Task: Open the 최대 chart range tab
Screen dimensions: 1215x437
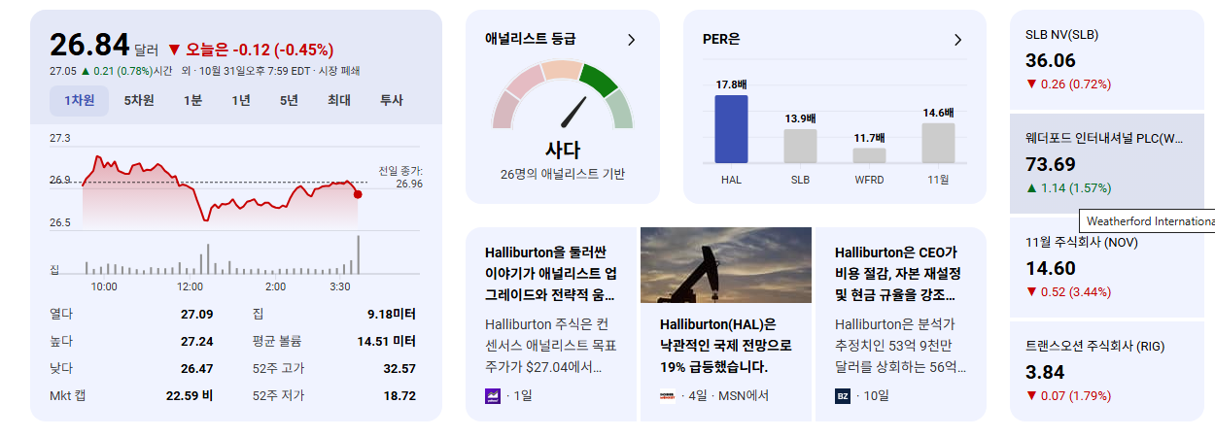Action: coord(339,101)
